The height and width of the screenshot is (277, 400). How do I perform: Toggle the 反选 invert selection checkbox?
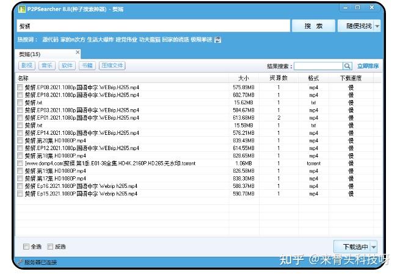click(50, 246)
